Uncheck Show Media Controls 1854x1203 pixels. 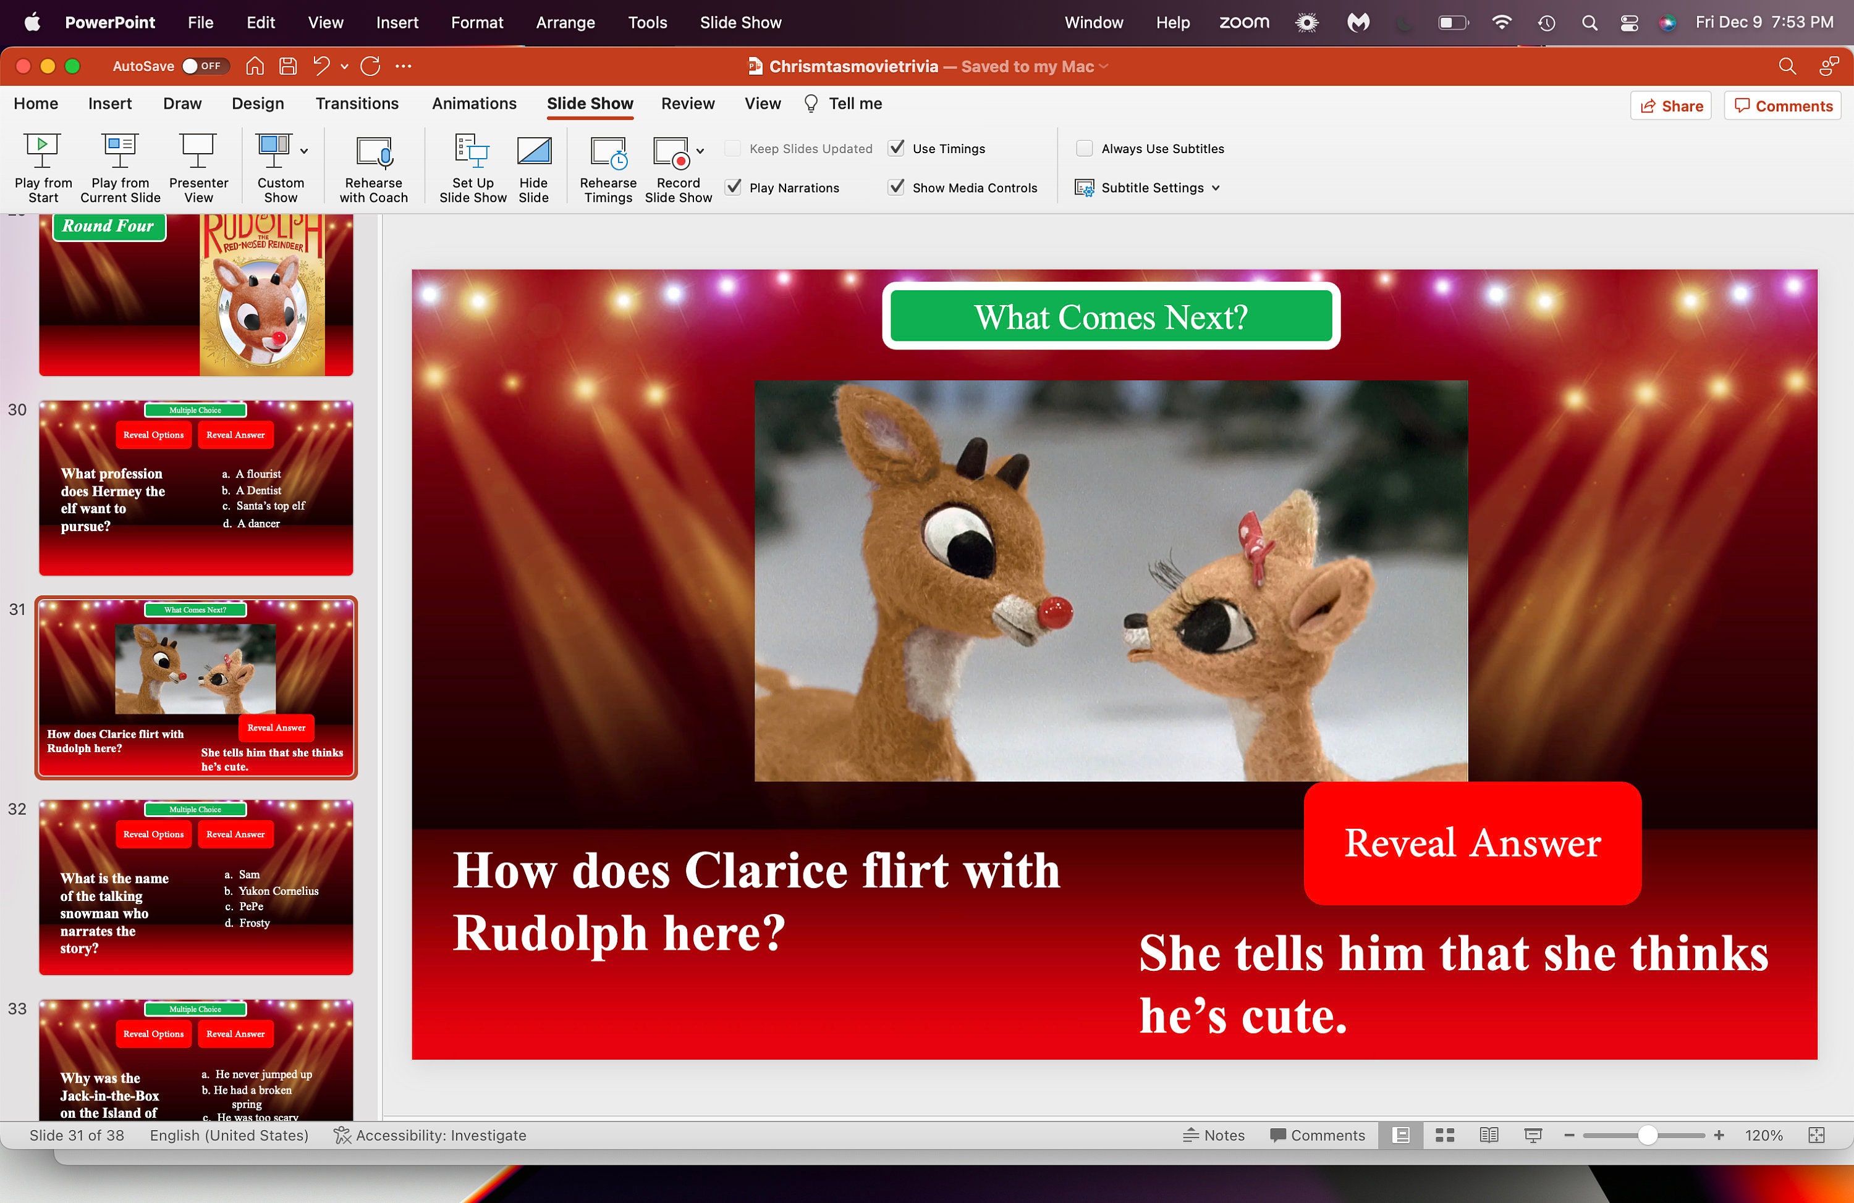coord(896,187)
